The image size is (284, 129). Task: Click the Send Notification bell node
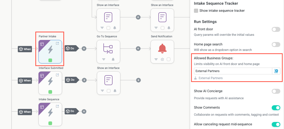162,48
